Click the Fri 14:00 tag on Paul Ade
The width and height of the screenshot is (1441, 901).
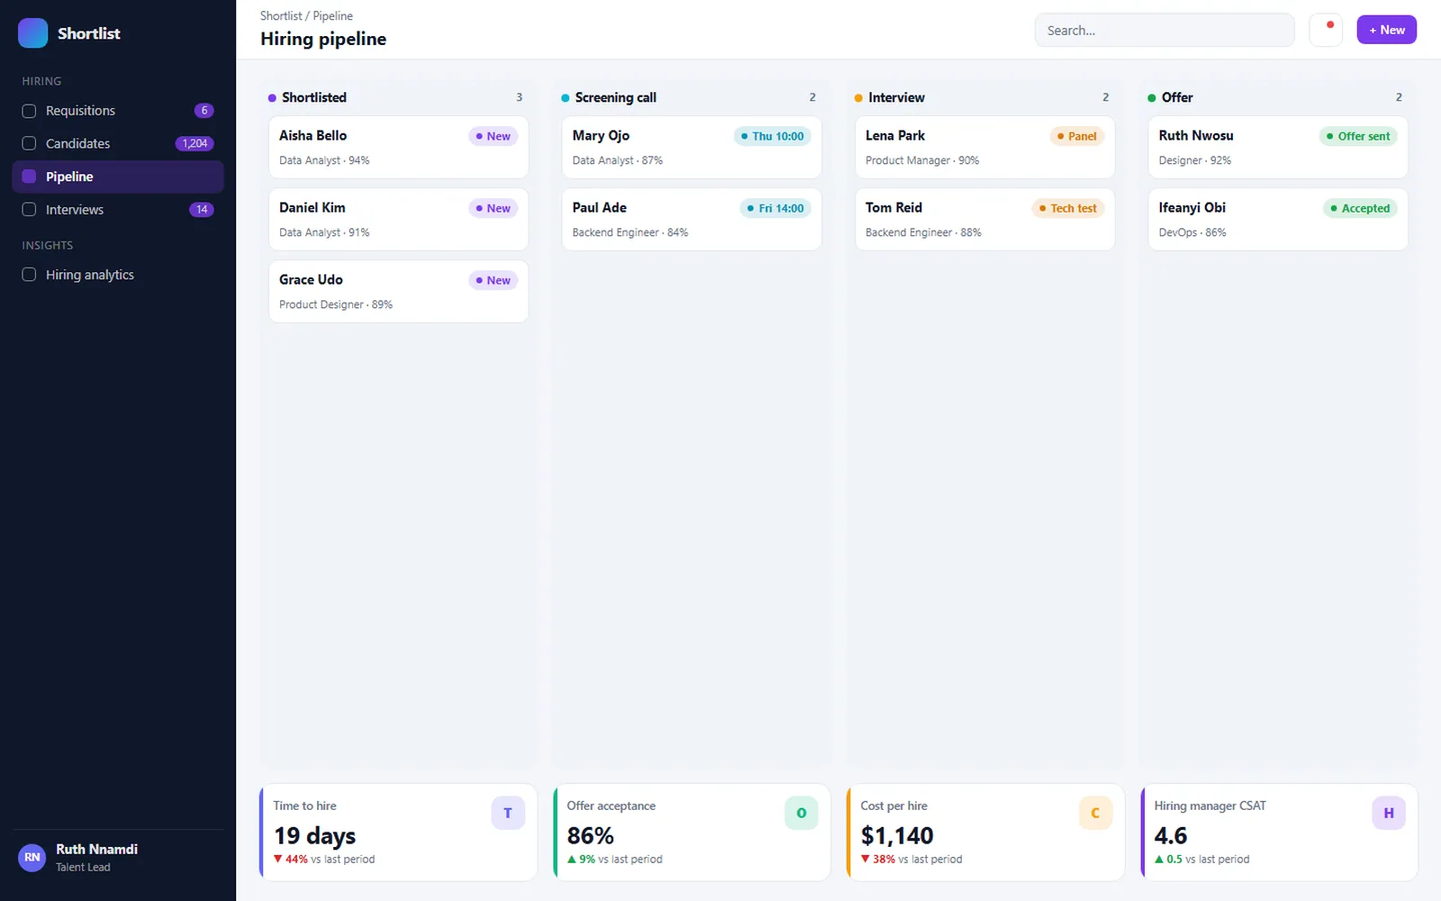click(x=775, y=208)
